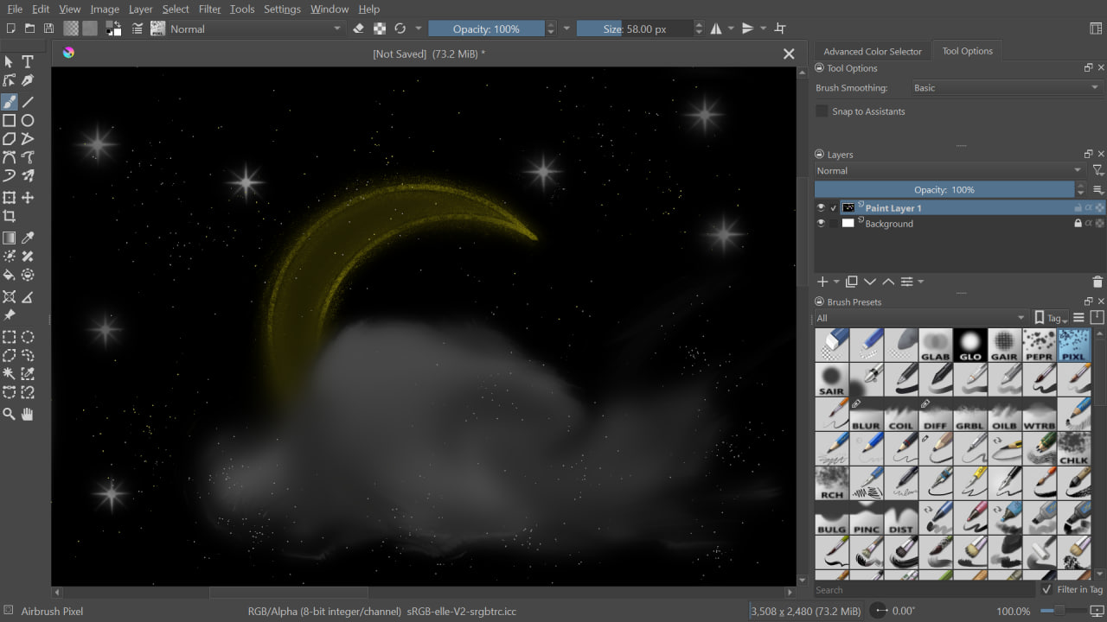Duplicate the layer in Layers panel
The width and height of the screenshot is (1107, 622).
click(852, 282)
